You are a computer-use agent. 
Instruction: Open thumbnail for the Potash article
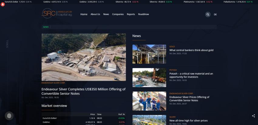pyautogui.click(x=149, y=77)
